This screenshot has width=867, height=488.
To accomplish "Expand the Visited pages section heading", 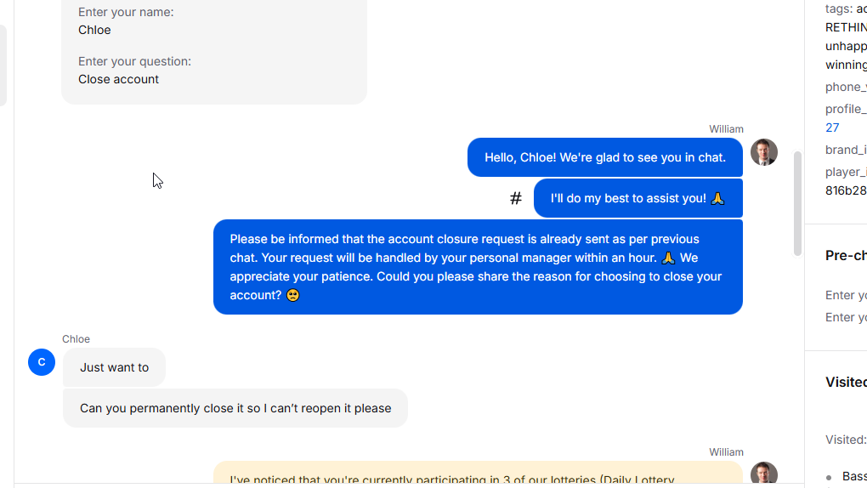I will click(x=846, y=383).
